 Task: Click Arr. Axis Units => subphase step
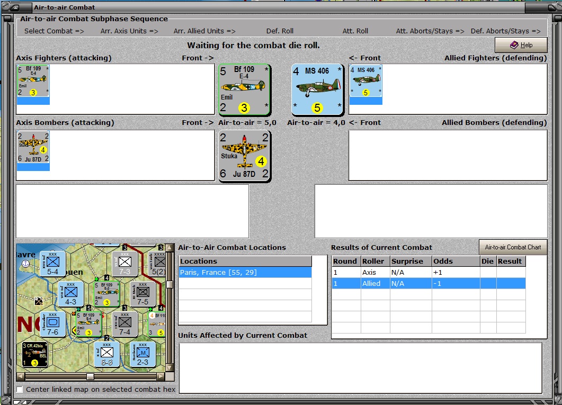point(129,31)
